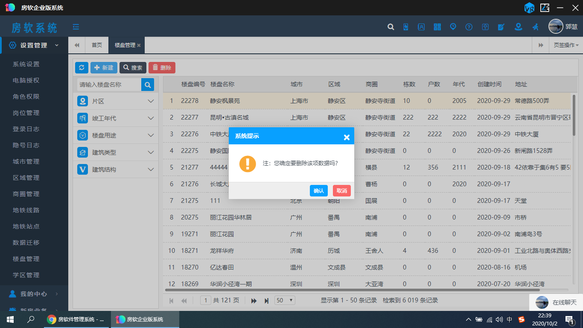
Task: Select row 静安枫景苑 in the table
Action: coord(367,101)
